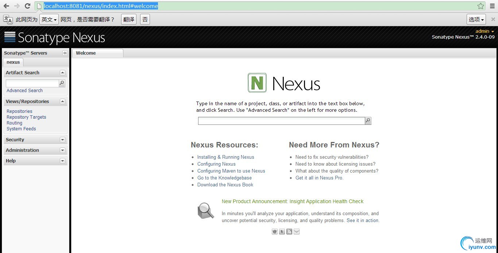Click the browser forward arrow
Viewport: 498px width, 253px height.
pos(17,6)
